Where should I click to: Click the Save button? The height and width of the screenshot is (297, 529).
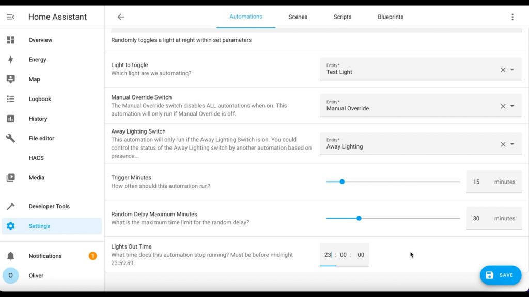[x=500, y=275]
